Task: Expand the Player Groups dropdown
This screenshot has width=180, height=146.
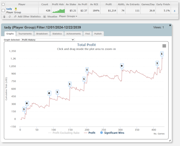Action: [x=68, y=16]
